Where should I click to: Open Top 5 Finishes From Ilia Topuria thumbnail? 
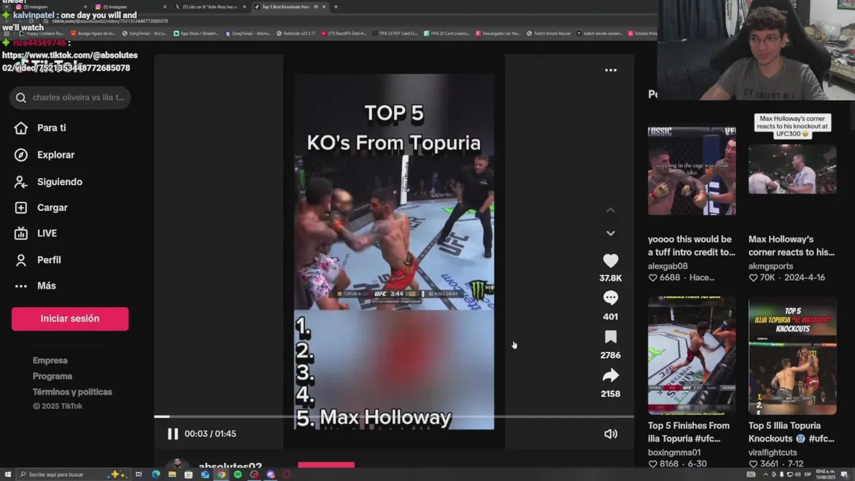[692, 356]
